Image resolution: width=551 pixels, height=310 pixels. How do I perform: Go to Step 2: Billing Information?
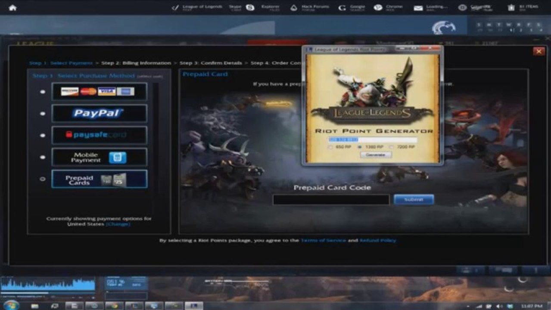(x=136, y=63)
